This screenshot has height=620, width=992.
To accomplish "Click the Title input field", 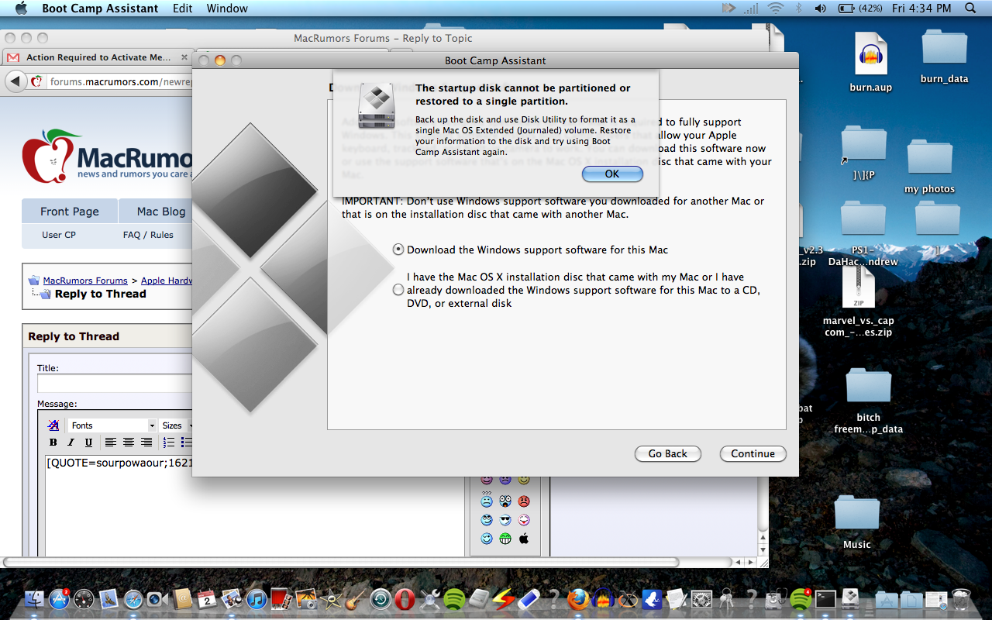I will (x=115, y=384).
